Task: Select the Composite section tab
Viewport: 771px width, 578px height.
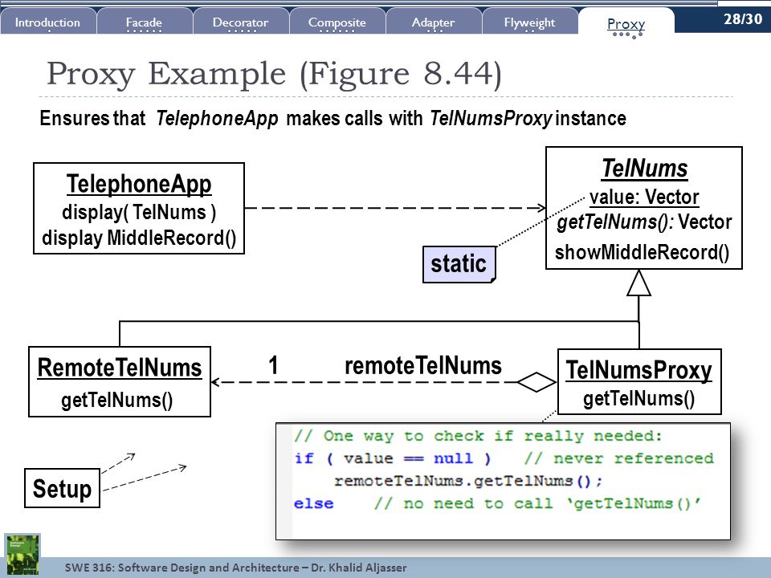Action: coord(337,22)
